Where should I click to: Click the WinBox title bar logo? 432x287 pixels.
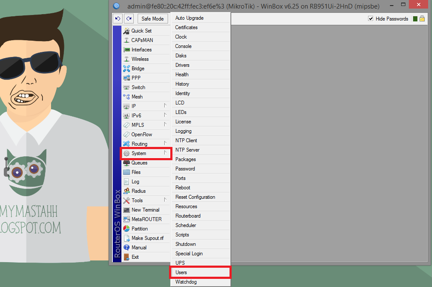(117, 6)
